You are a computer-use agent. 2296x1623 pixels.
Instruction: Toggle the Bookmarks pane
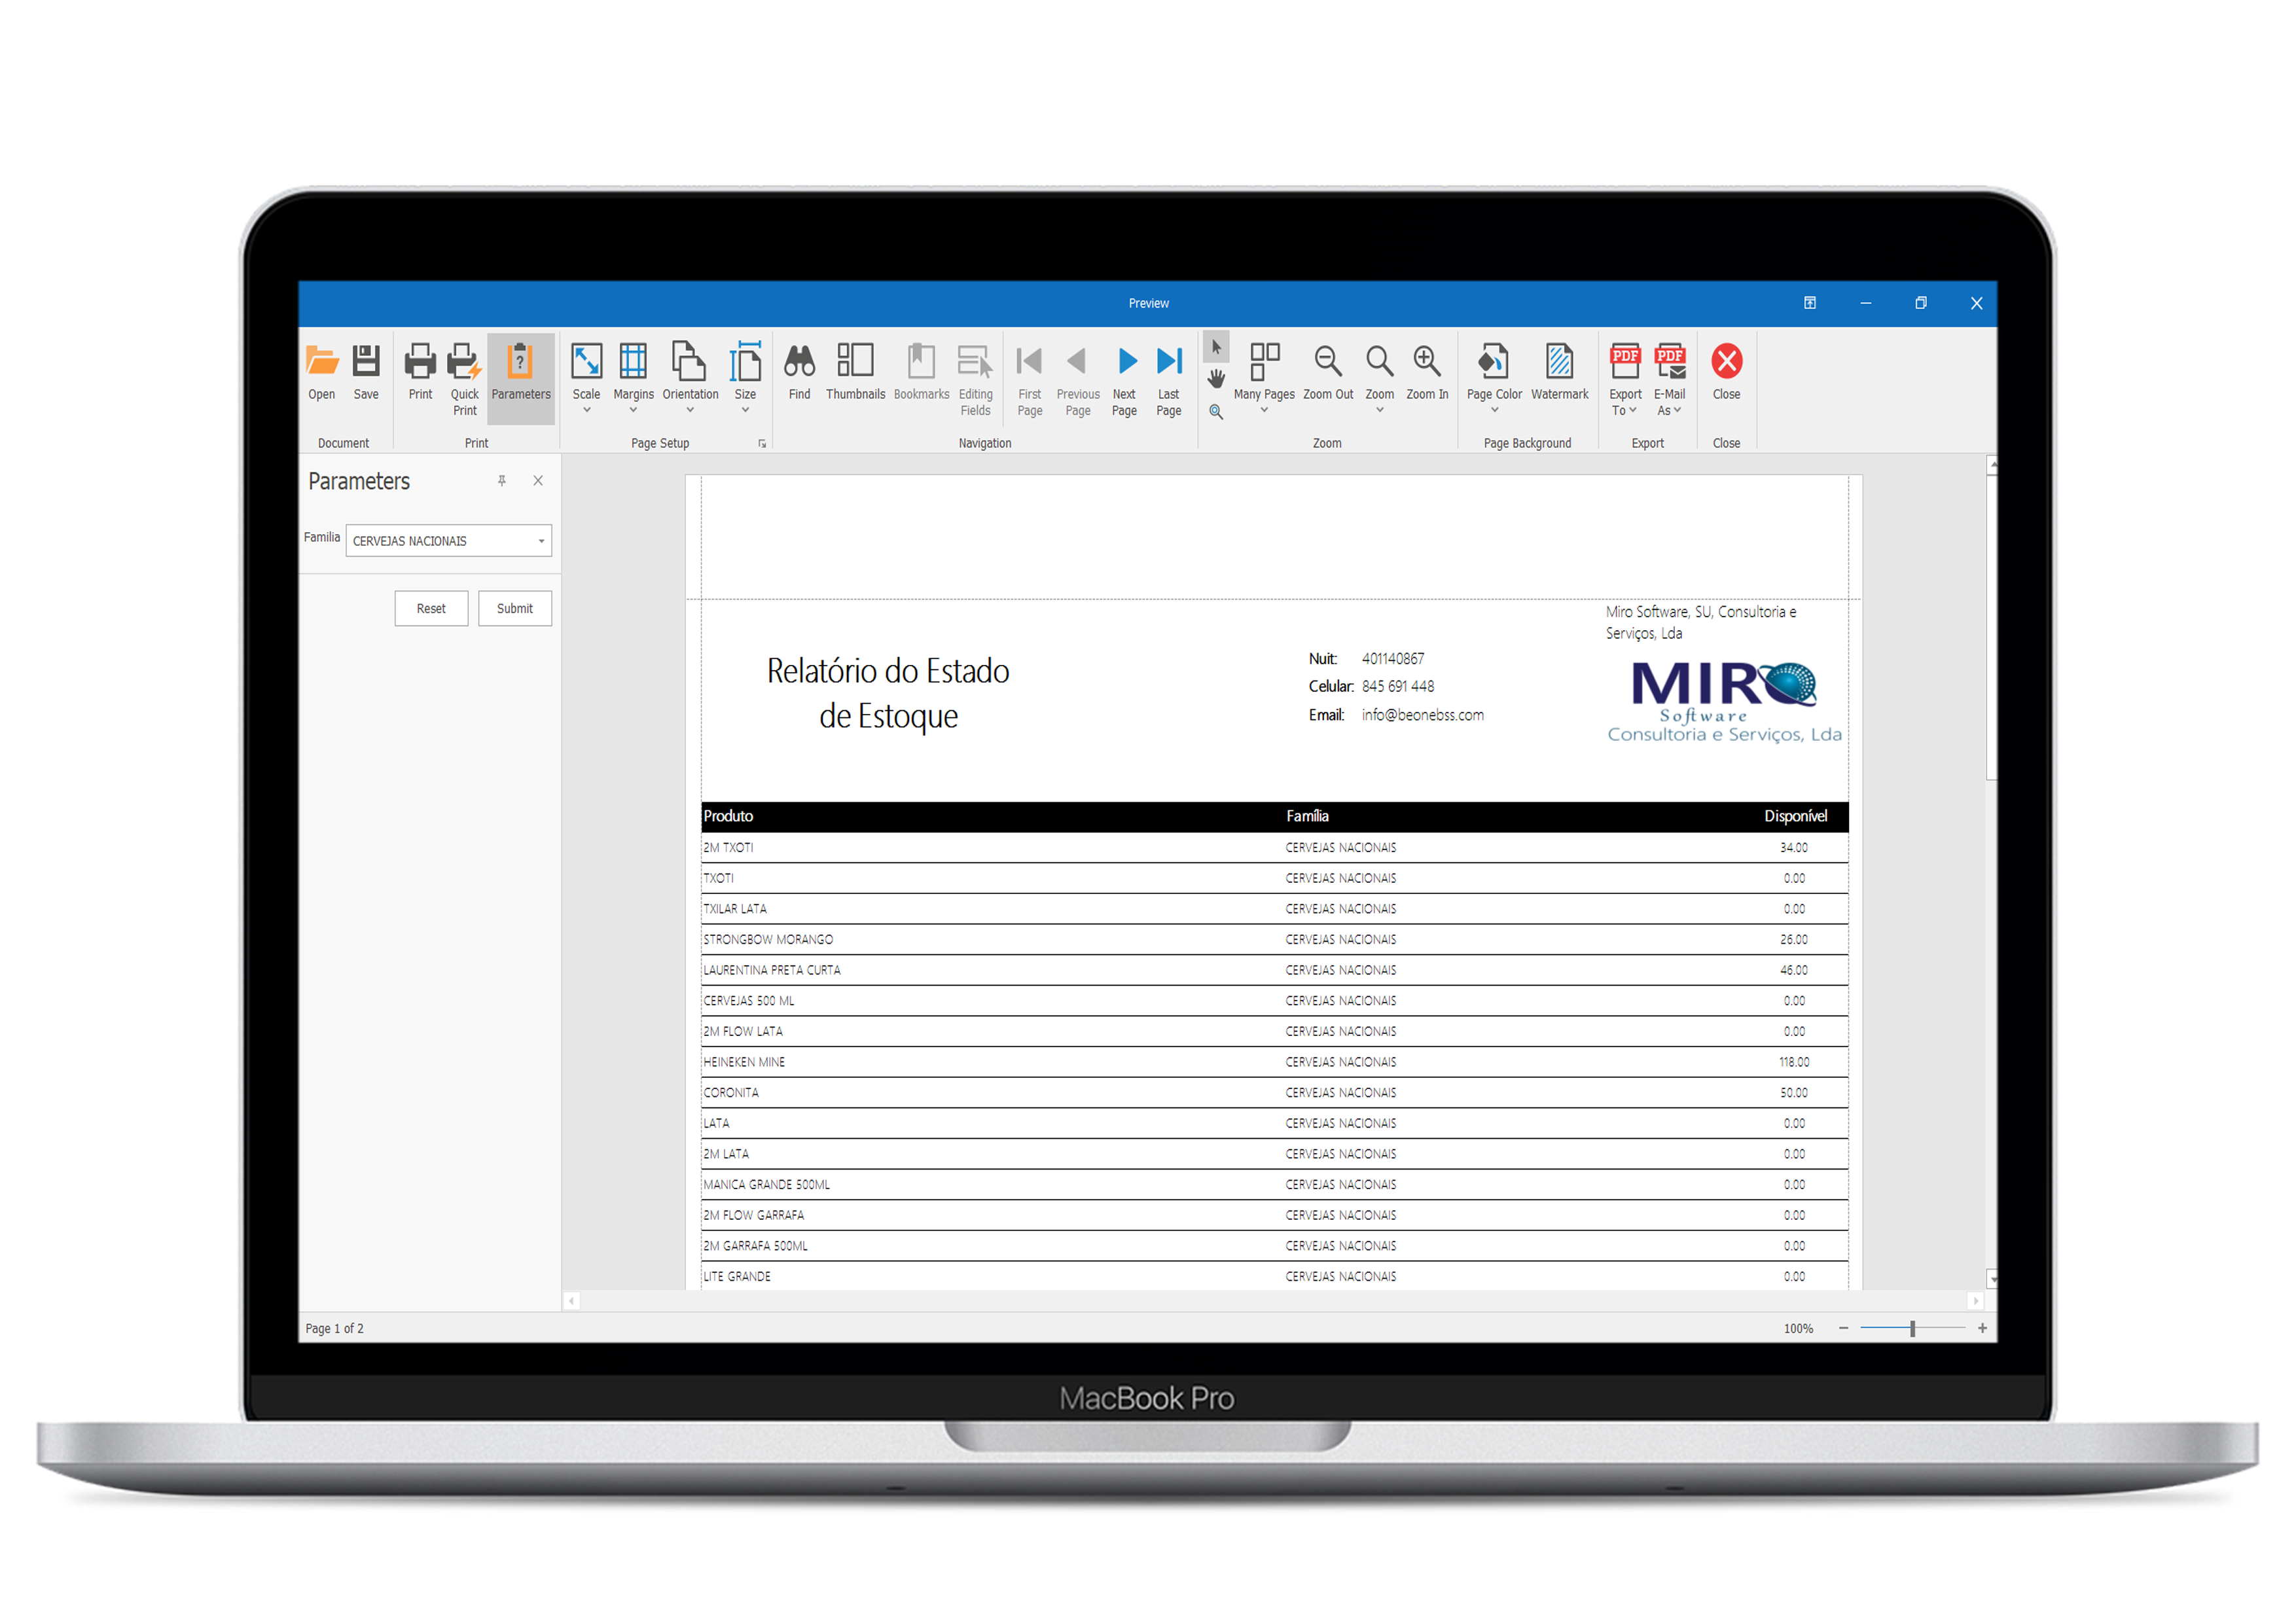tap(921, 371)
